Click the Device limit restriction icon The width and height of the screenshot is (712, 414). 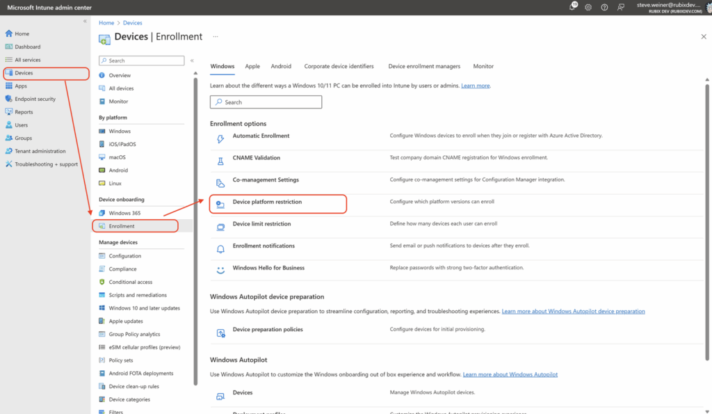[x=220, y=227]
